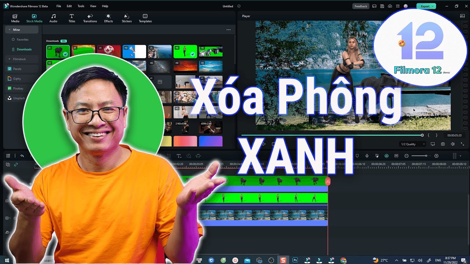Open the cloud upload icon
470x264 pixels.
[x=390, y=6]
